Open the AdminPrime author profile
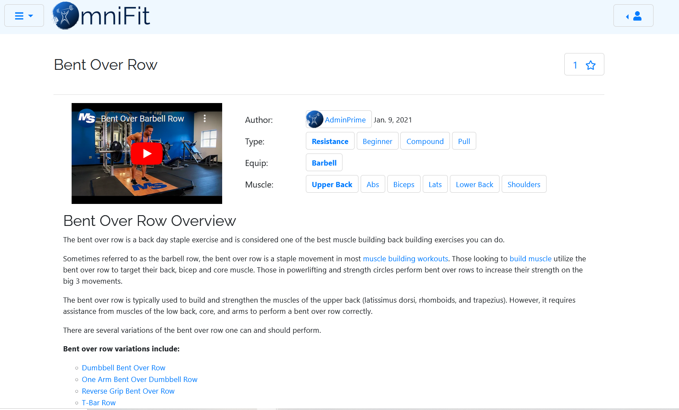The height and width of the screenshot is (410, 679). [x=339, y=119]
